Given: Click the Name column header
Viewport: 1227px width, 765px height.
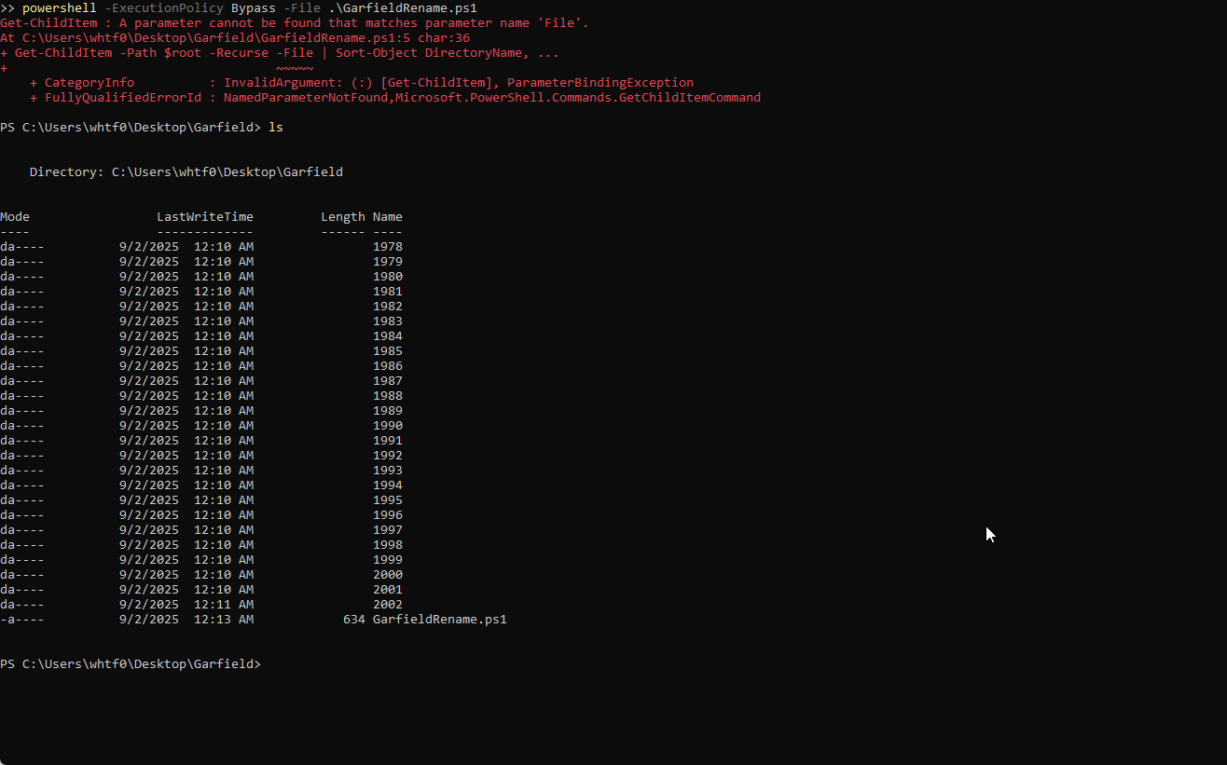Looking at the screenshot, I should [x=387, y=217].
